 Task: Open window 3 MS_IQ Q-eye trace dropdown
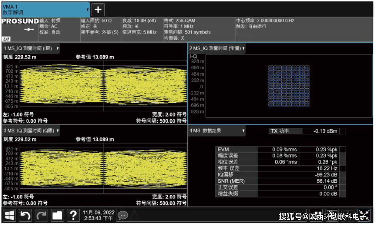click(x=58, y=130)
